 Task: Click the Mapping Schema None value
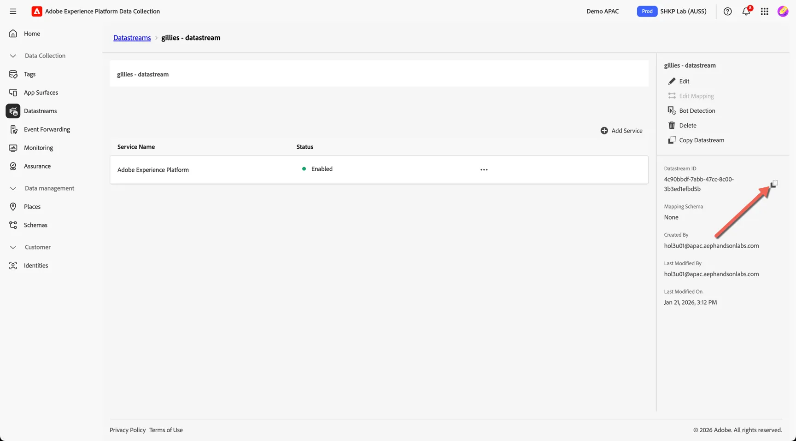coord(671,217)
